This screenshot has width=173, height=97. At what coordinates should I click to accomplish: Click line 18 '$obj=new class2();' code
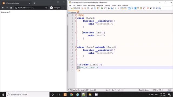coord(90,65)
